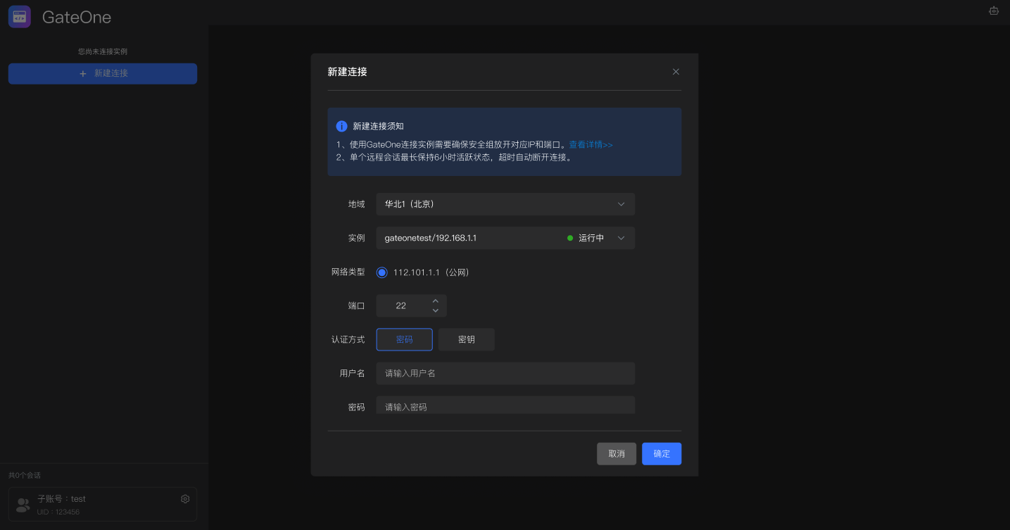Select the 112.101.1.1（公网） radio button
Viewport: 1010px width, 530px height.
(382, 272)
